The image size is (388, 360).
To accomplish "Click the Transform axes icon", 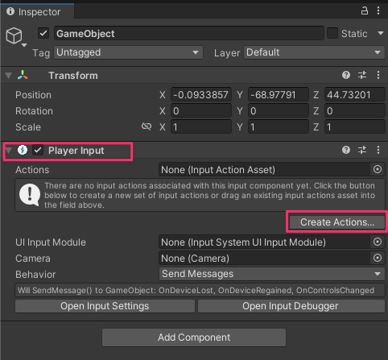I will 23,75.
